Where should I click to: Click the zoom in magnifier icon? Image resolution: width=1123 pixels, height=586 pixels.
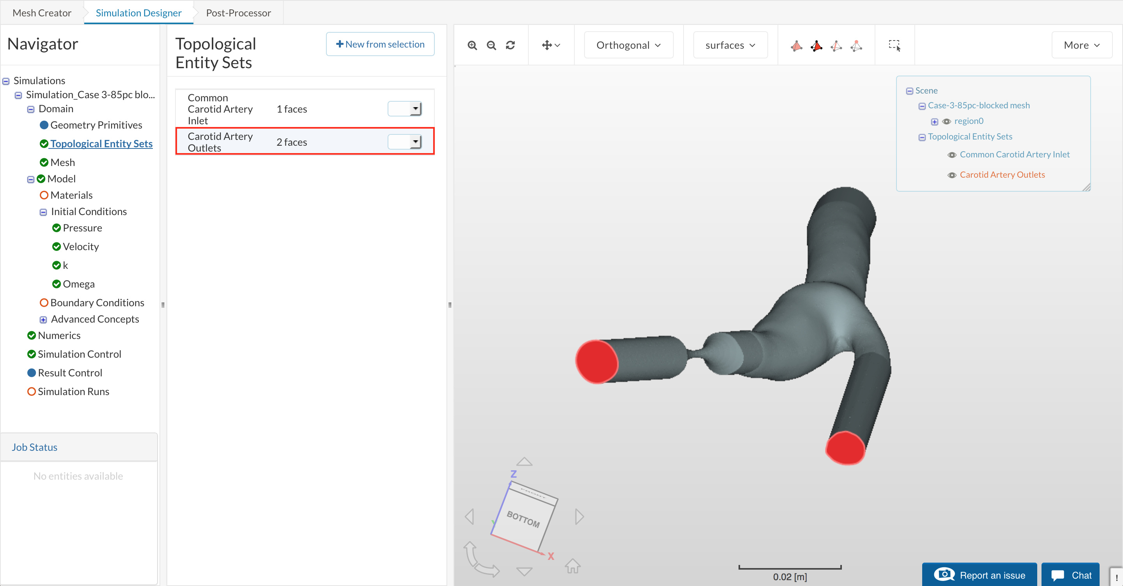click(472, 45)
